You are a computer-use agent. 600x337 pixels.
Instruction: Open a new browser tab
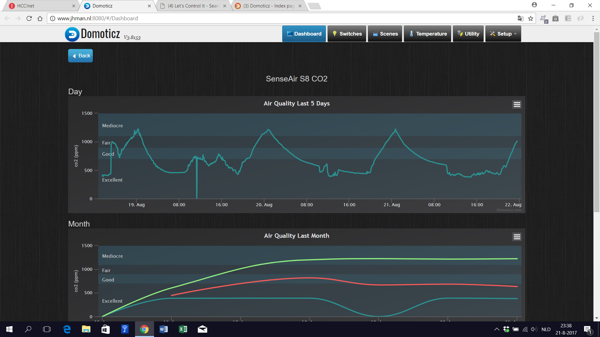tap(314, 6)
